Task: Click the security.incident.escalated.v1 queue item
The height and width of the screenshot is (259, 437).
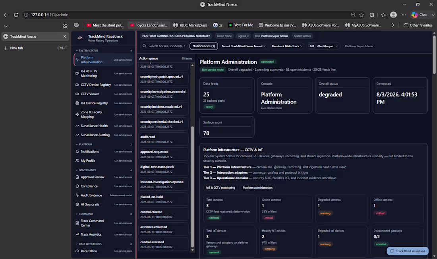Action: pyautogui.click(x=163, y=109)
